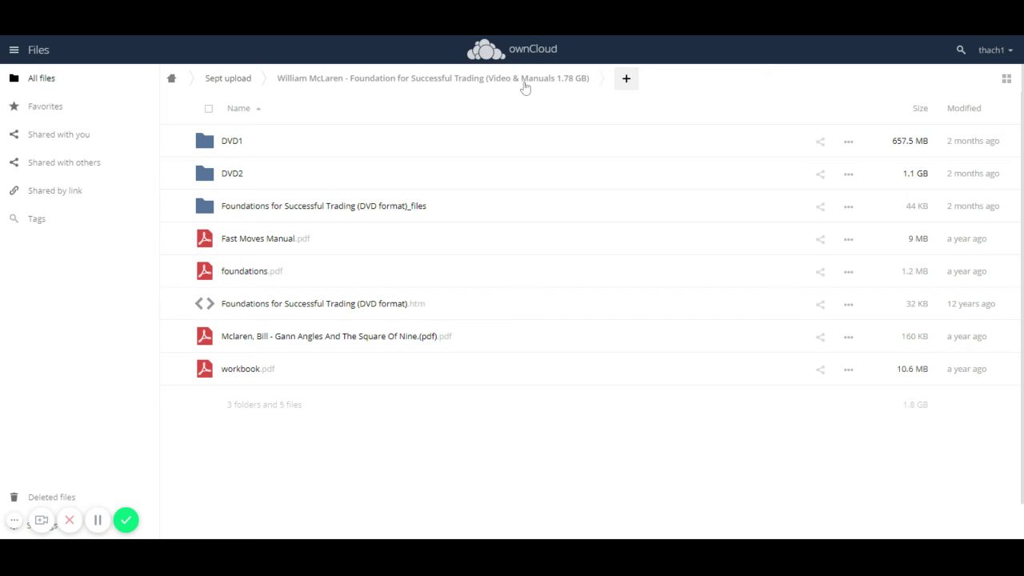Click the Foundations (DVD format)_files folder icon
Image resolution: width=1024 pixels, height=576 pixels.
(205, 206)
